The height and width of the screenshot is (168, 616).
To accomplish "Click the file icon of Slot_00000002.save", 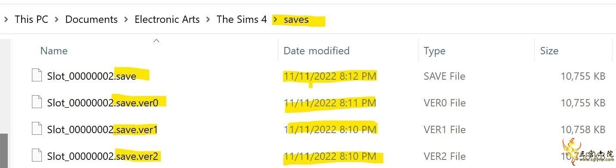I will click(37, 76).
